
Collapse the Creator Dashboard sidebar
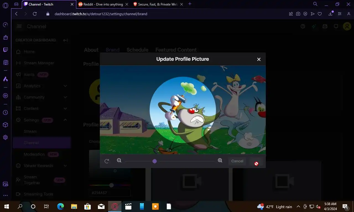pyautogui.click(x=65, y=40)
